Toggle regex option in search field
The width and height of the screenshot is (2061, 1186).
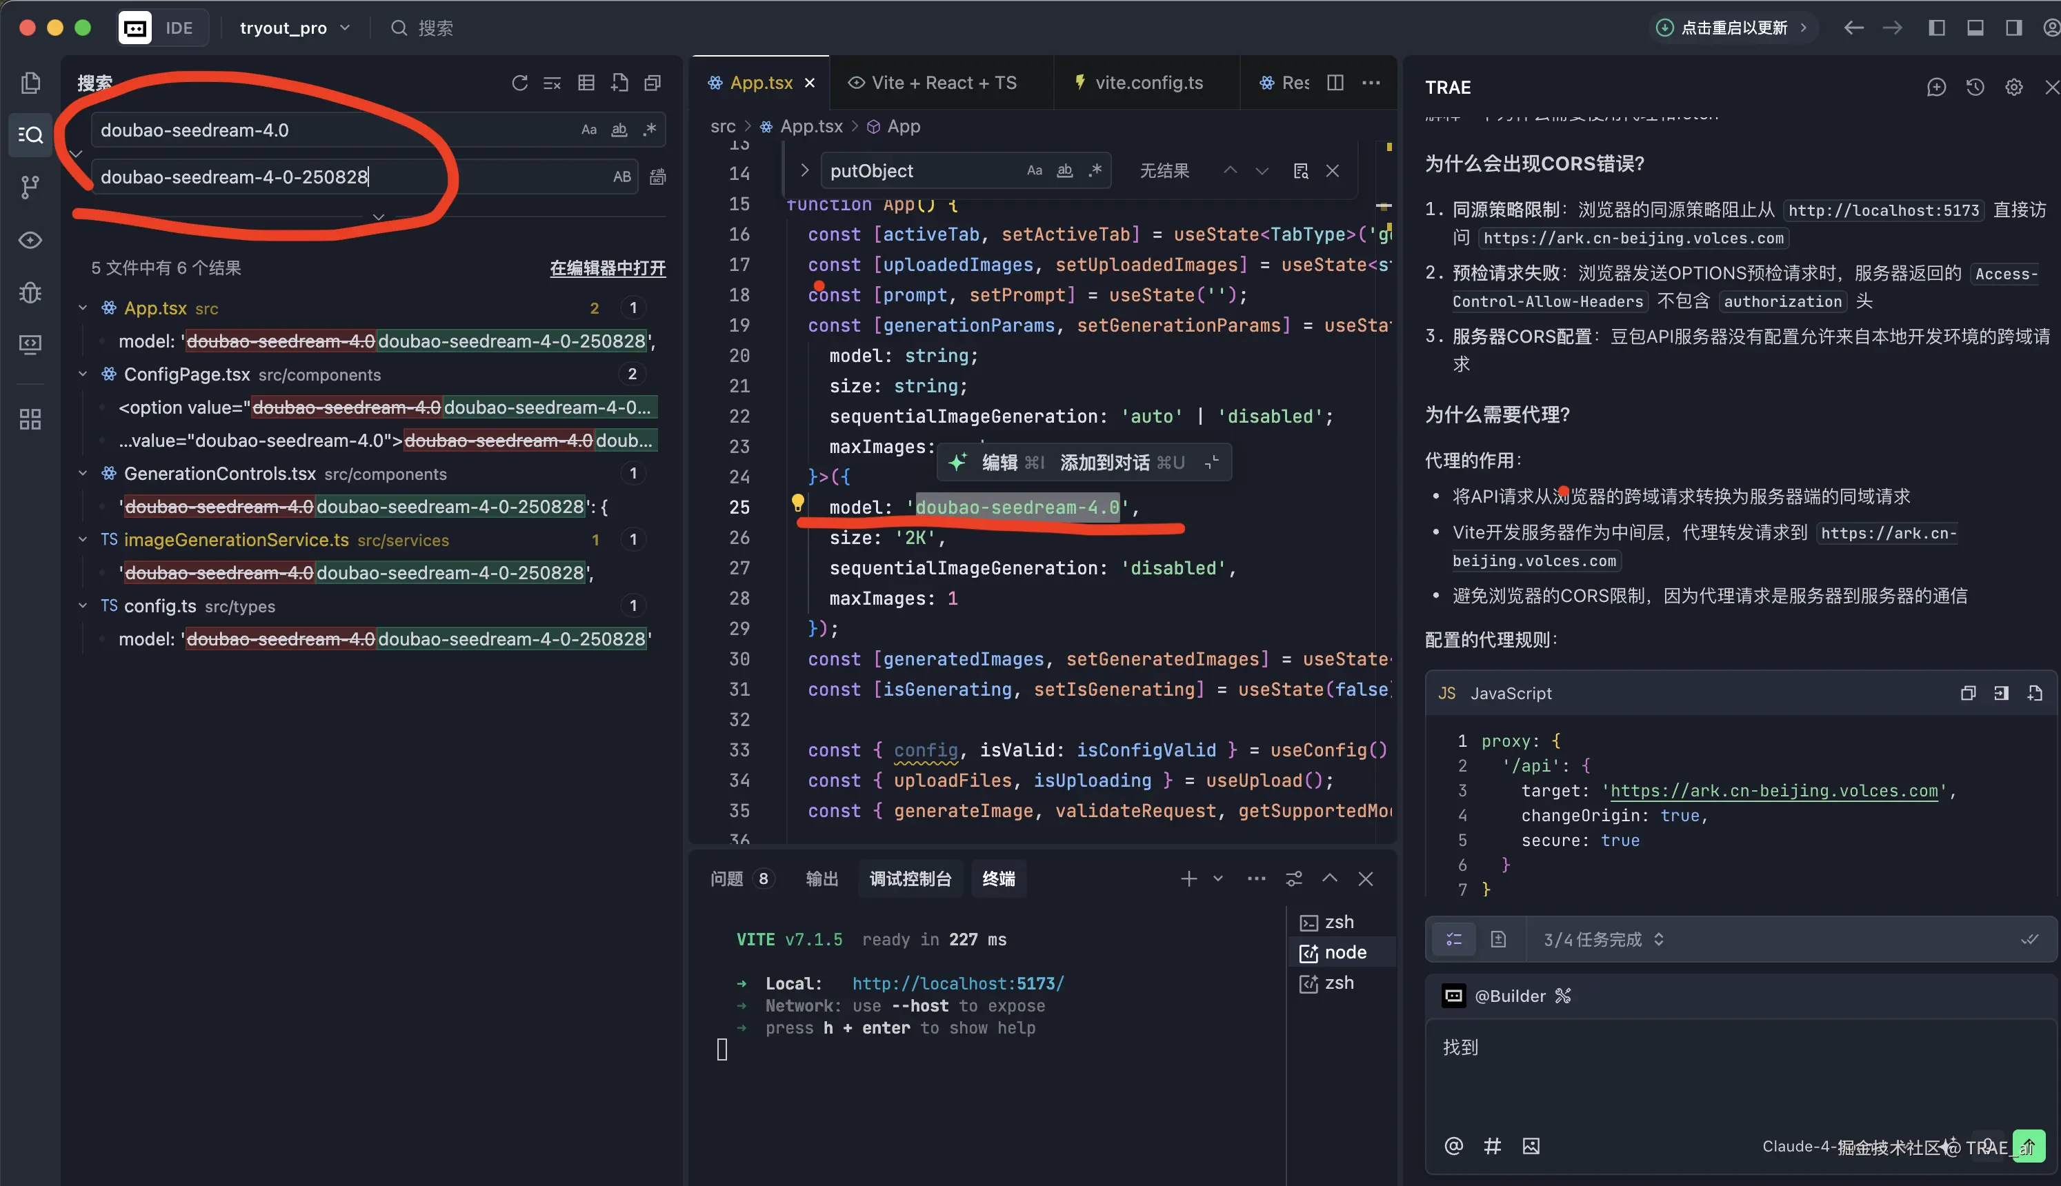click(649, 130)
